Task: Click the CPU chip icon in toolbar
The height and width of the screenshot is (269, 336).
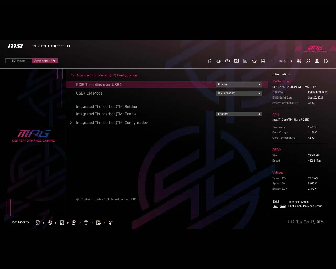Action: click(219, 61)
